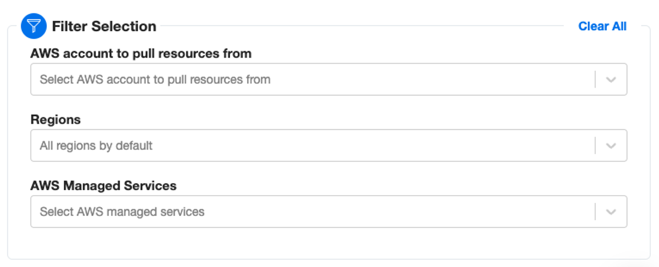Focus the AWS managed services field
Image resolution: width=659 pixels, height=267 pixels.
coord(328,212)
